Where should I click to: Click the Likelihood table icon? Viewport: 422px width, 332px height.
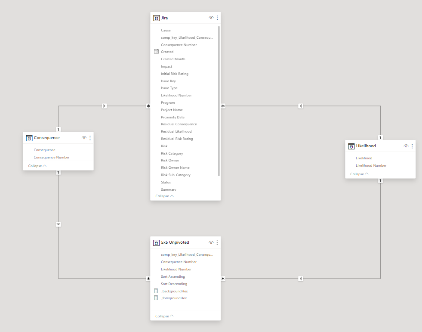click(x=351, y=146)
